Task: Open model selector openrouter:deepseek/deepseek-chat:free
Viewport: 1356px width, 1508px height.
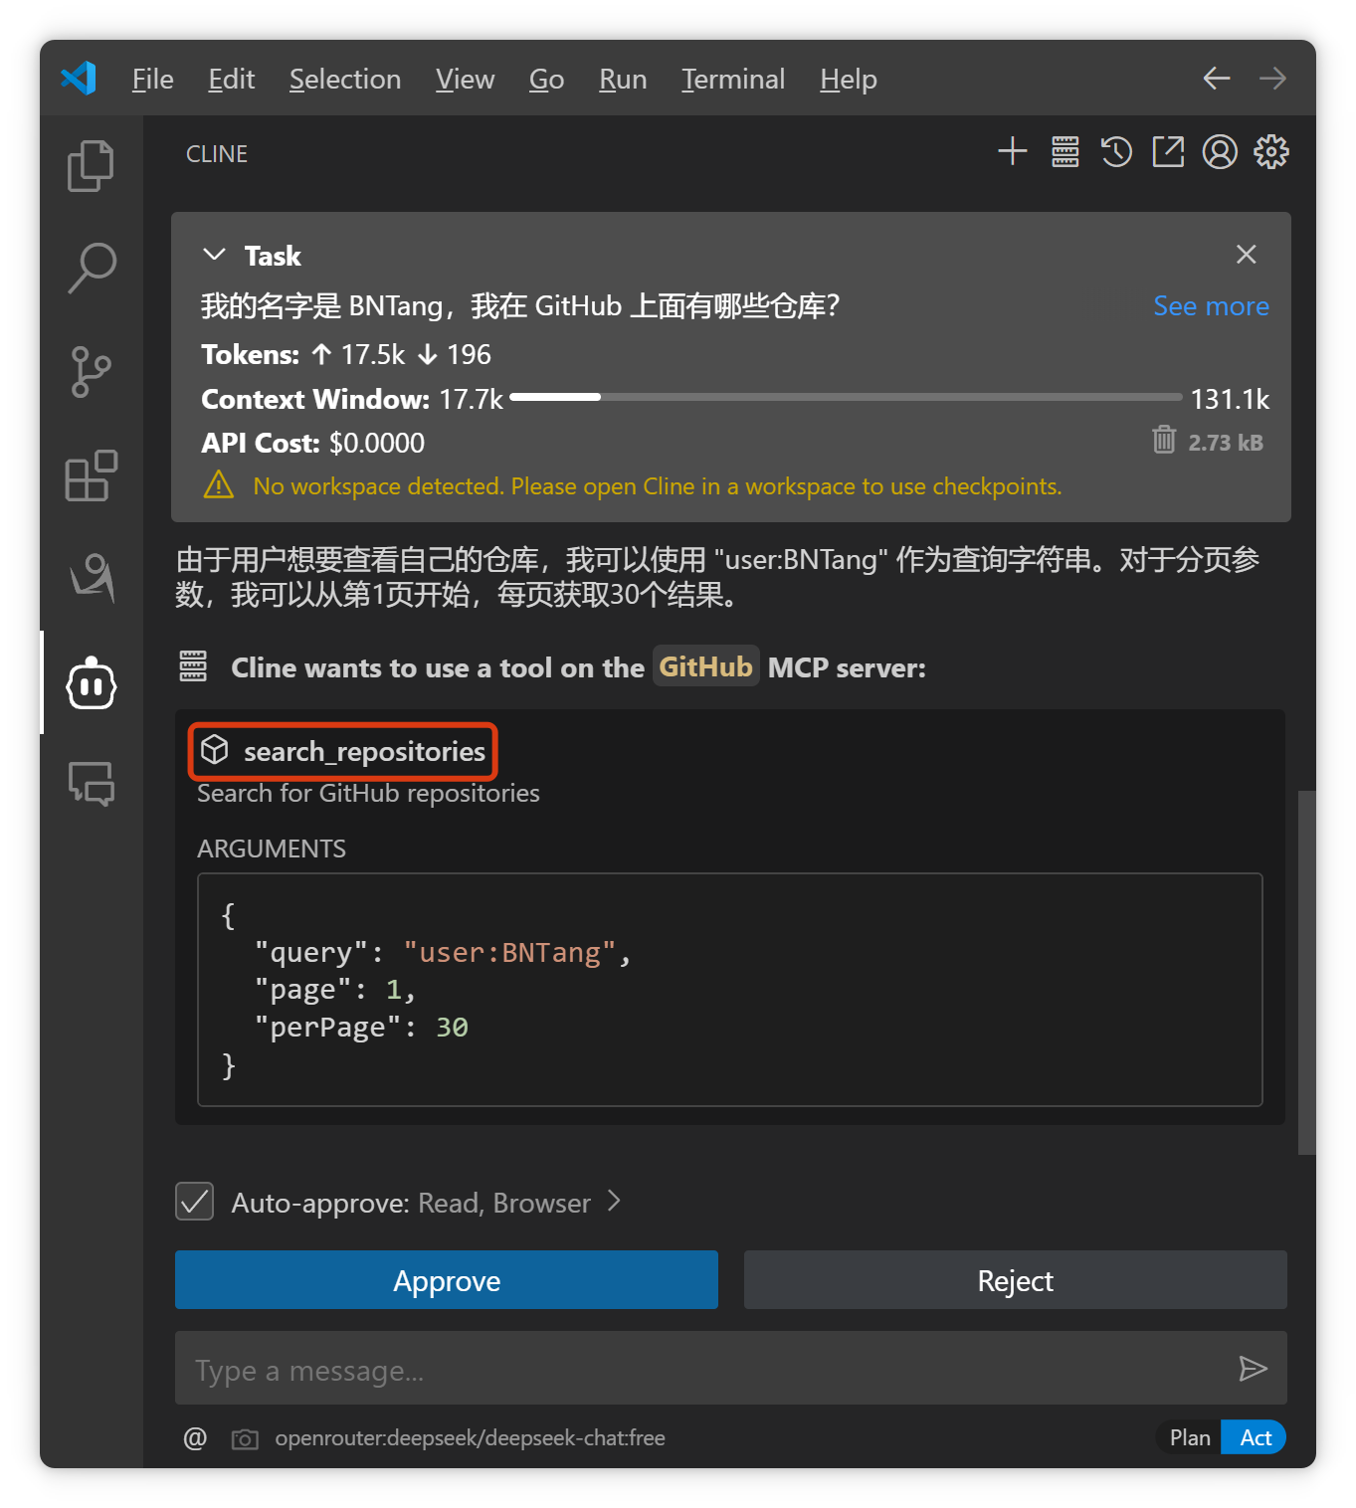Action: pos(470,1438)
